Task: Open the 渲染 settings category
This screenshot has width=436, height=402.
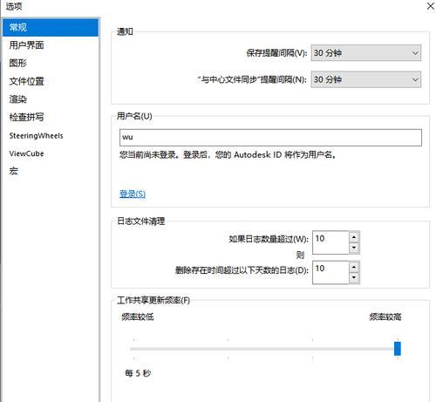Action: 17,99
